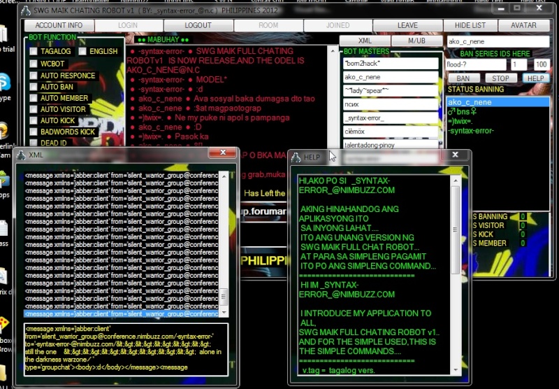Enable the ENGLISH checkbox
The width and height of the screenshot is (559, 389).
coord(82,51)
